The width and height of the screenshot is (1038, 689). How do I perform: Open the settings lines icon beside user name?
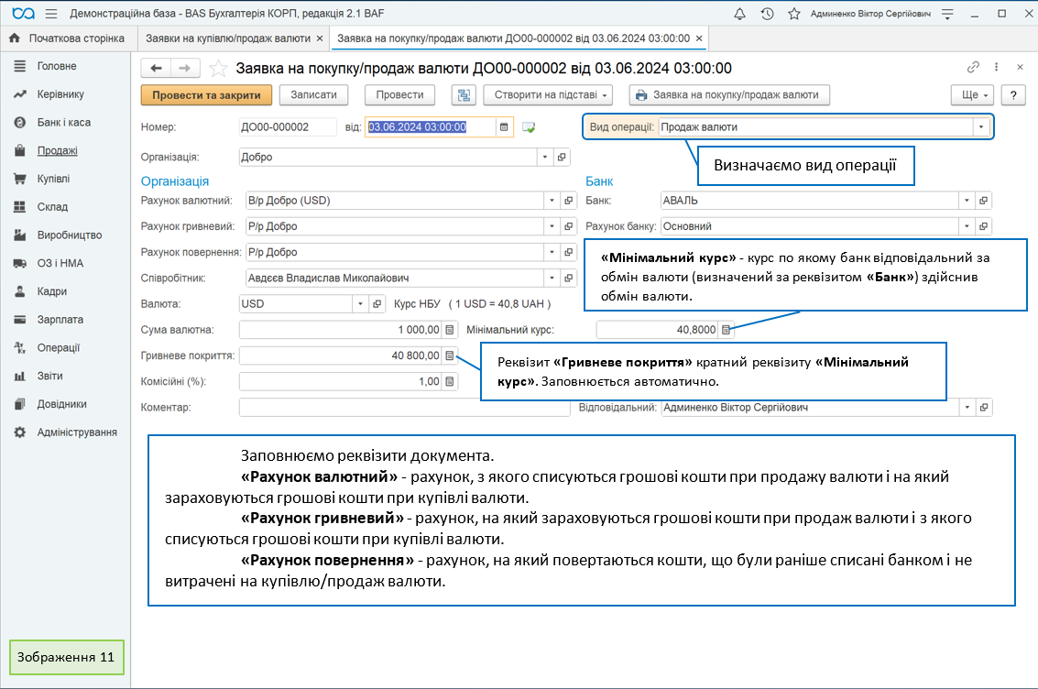point(947,13)
